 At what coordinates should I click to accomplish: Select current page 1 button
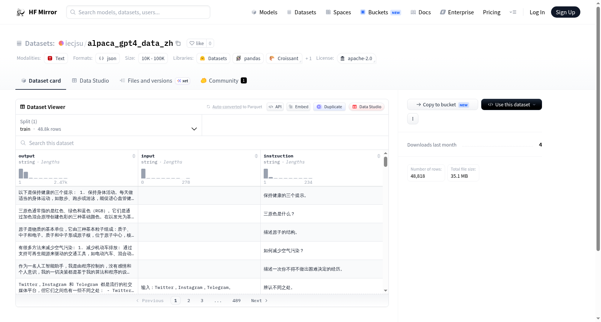click(175, 301)
